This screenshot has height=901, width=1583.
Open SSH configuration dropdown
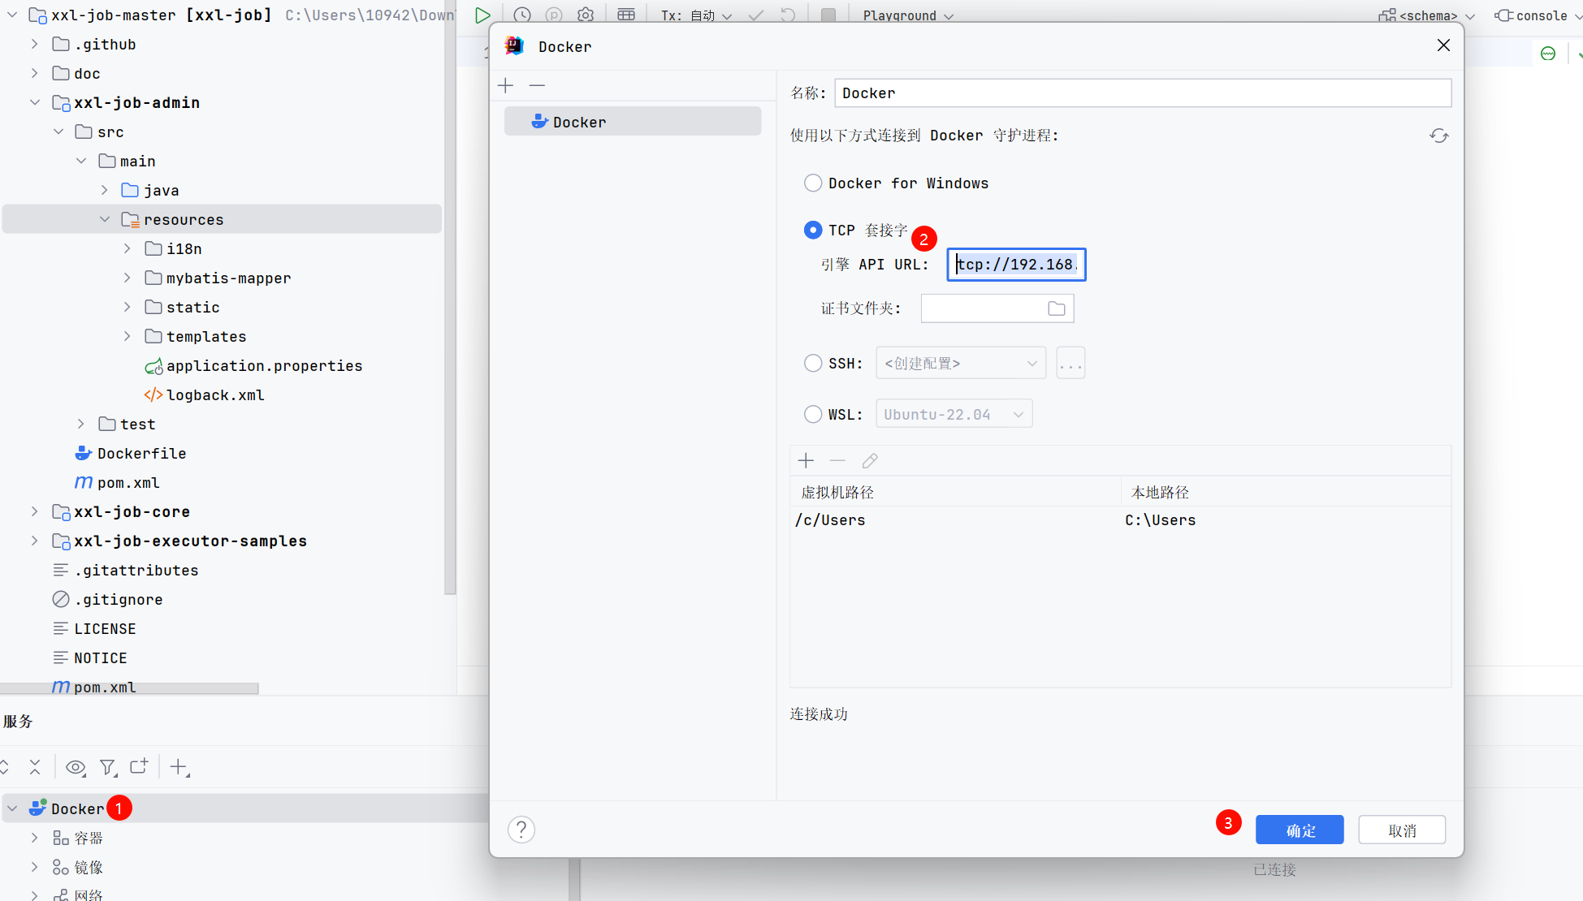click(x=961, y=363)
